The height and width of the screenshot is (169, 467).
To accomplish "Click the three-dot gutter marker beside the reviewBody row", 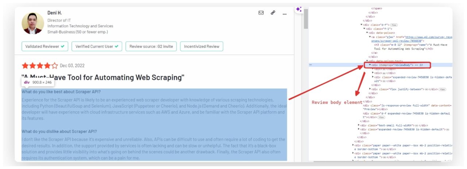I will click(x=310, y=65).
